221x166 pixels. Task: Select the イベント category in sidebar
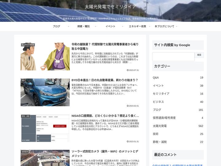[x=178, y=86]
